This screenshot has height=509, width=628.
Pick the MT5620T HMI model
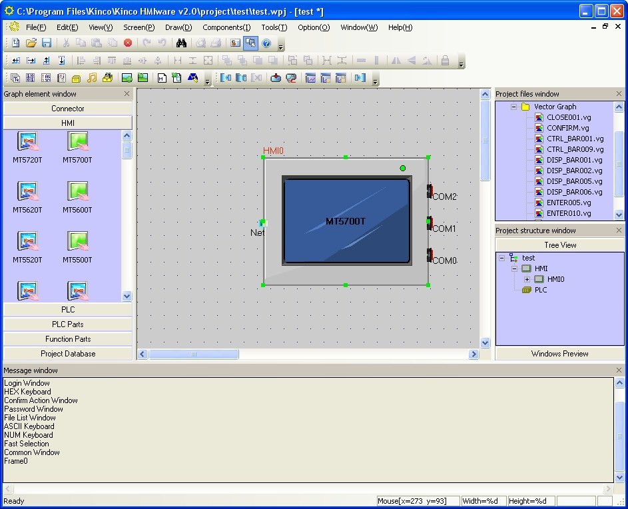27,198
